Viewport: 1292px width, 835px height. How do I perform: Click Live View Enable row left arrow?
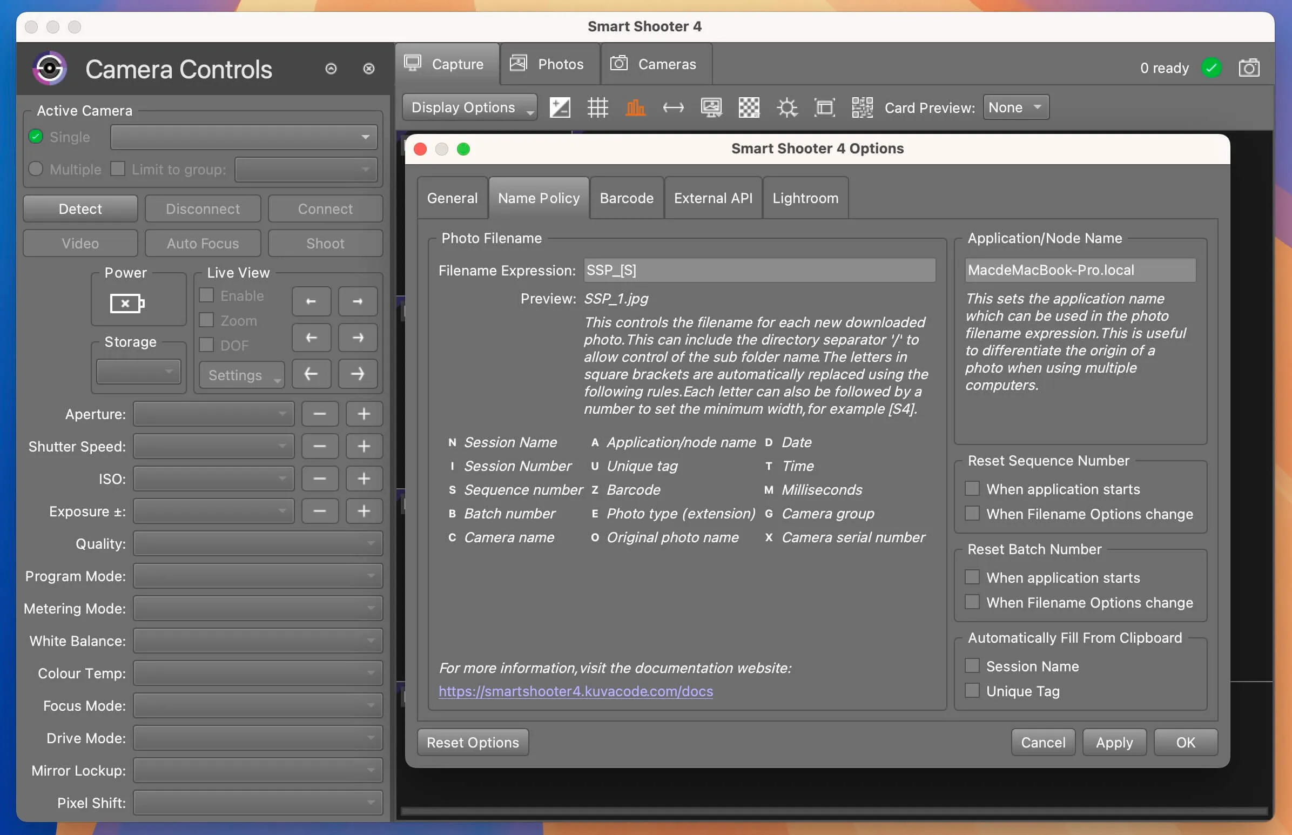pos(311,301)
